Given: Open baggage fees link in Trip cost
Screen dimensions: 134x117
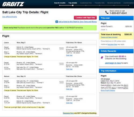Looking at the screenshot, I should pos(112,44).
